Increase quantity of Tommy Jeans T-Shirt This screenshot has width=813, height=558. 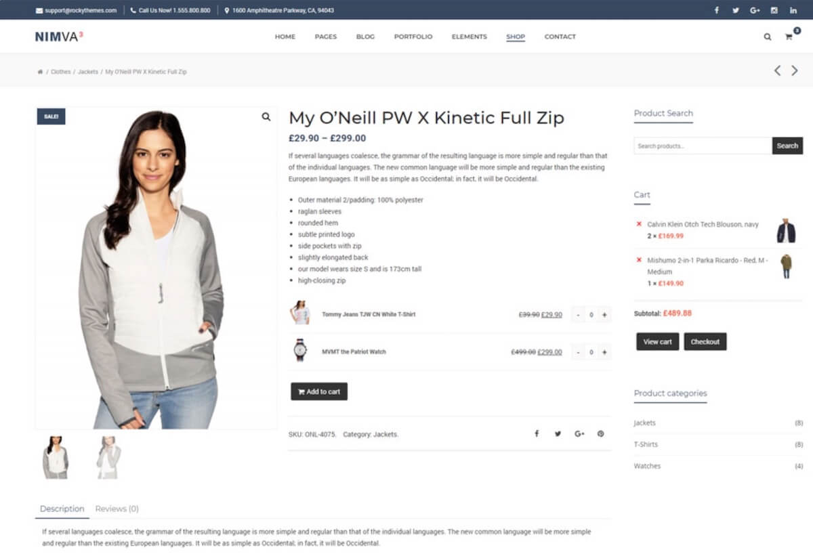pyautogui.click(x=604, y=314)
